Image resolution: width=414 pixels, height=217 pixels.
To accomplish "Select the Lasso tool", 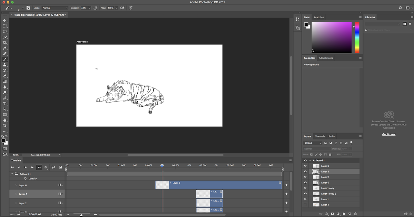I will (x=5, y=31).
